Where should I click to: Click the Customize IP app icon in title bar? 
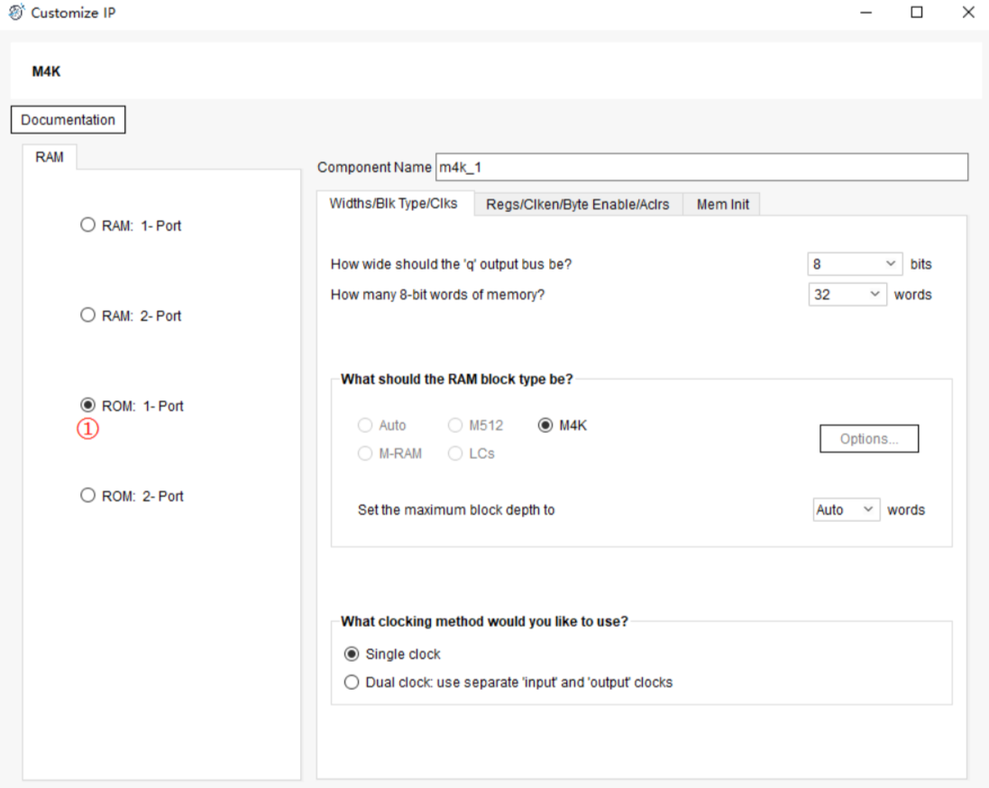coord(16,13)
